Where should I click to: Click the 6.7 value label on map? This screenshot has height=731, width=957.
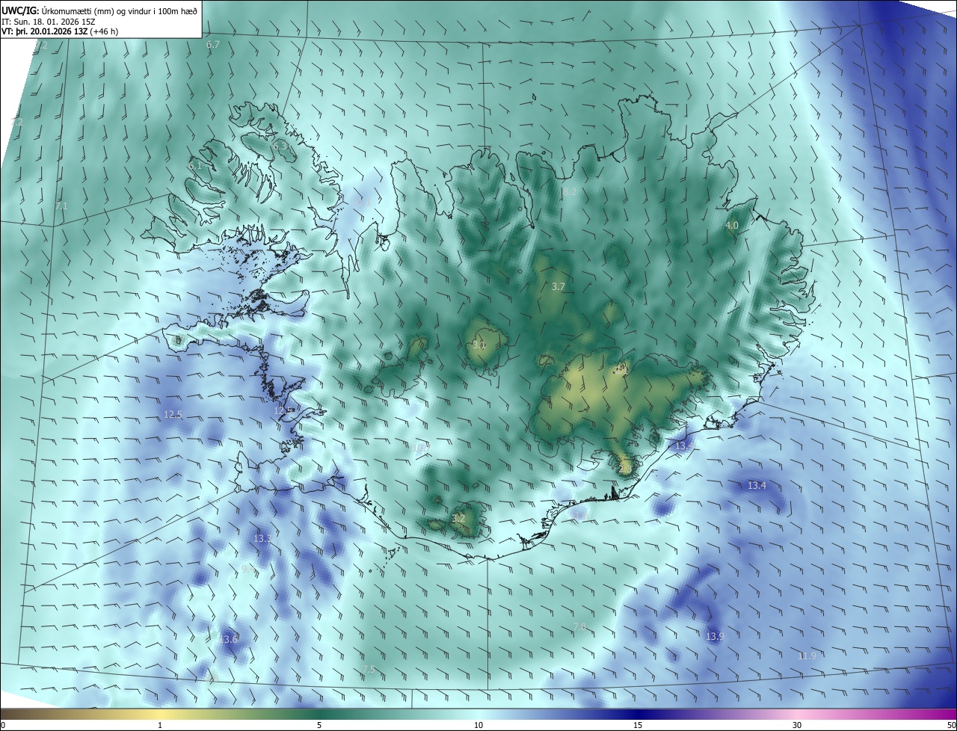[x=213, y=45]
